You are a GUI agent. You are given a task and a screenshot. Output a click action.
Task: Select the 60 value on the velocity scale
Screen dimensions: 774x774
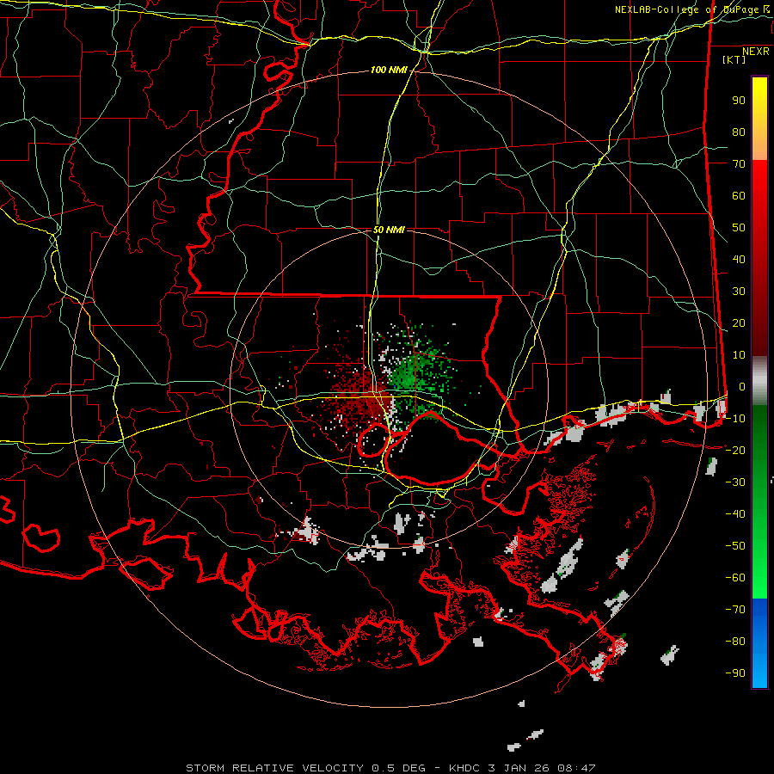click(739, 196)
